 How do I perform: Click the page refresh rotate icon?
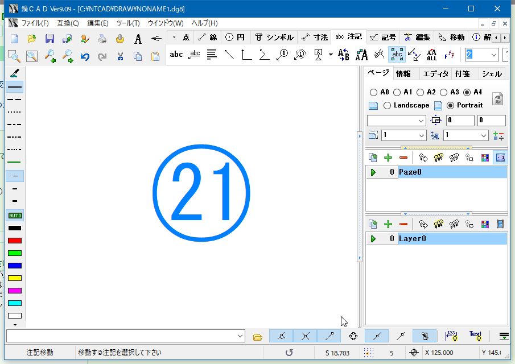tap(498, 98)
